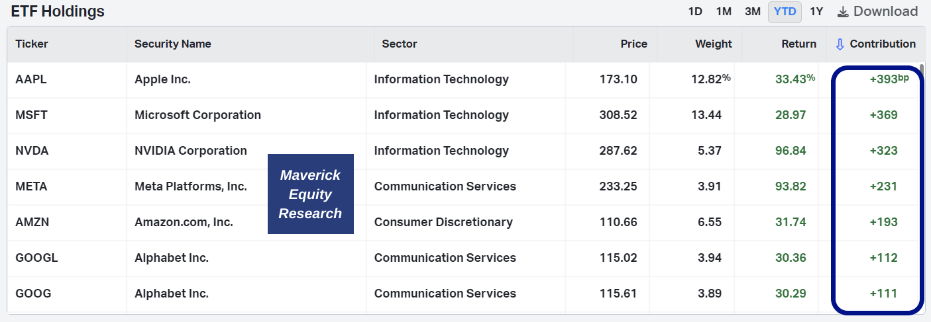Image resolution: width=931 pixels, height=322 pixels.
Task: Click the price 287.62
Action: point(617,151)
